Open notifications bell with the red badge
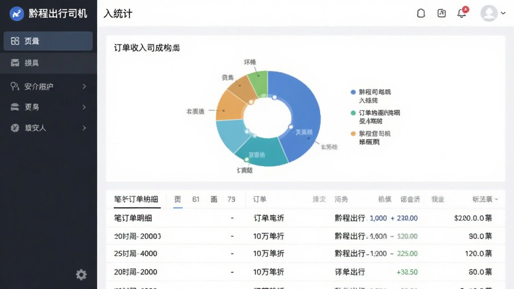Screen dimensions: 514x289 [462, 13]
